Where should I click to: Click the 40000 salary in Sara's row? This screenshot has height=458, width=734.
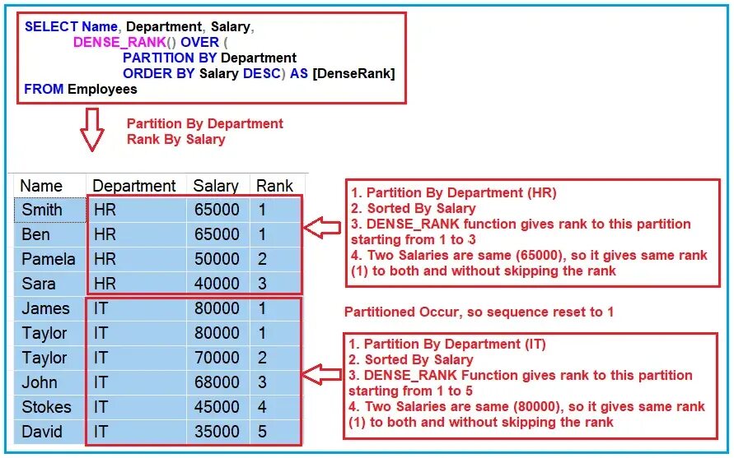(218, 285)
